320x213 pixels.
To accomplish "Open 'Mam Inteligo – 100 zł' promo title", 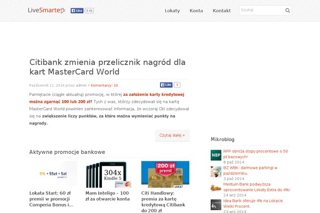I will 107,196.
